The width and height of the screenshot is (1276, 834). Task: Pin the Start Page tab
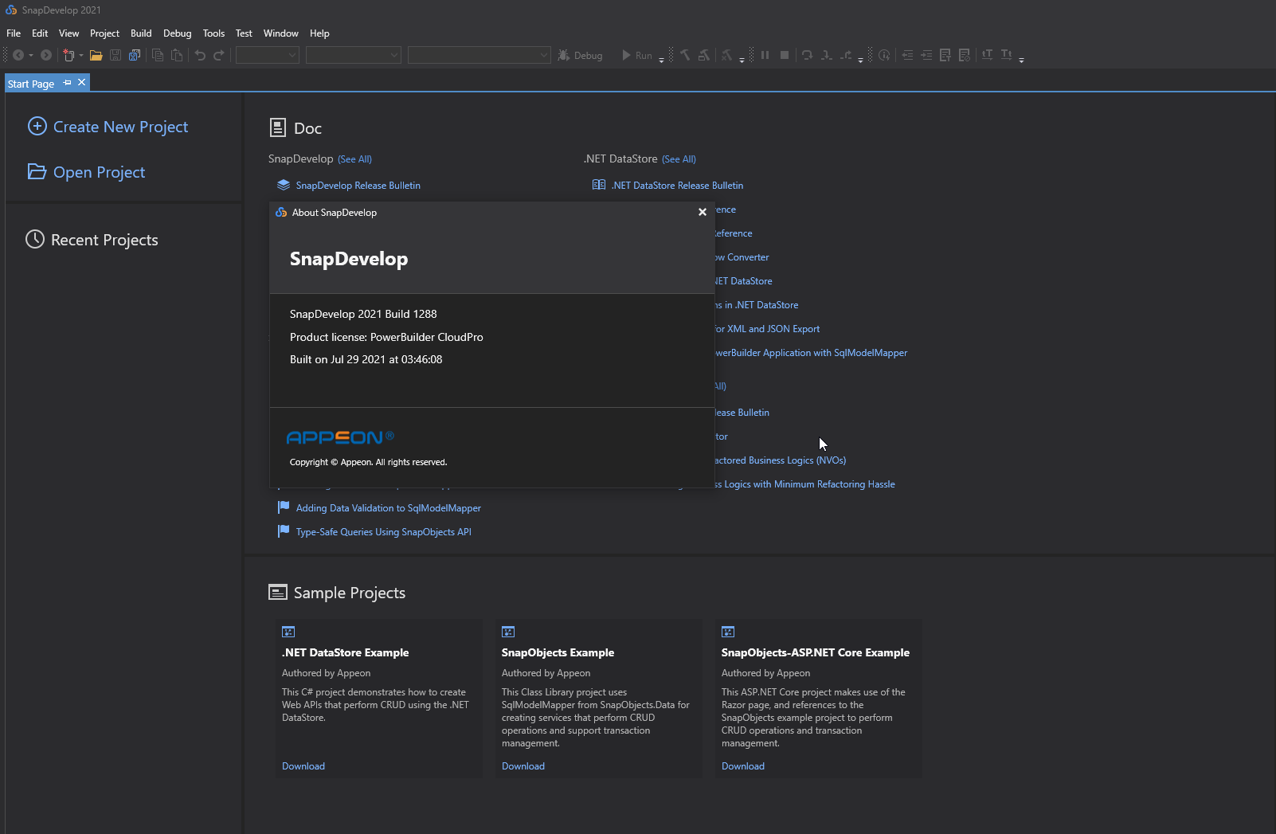tap(68, 83)
